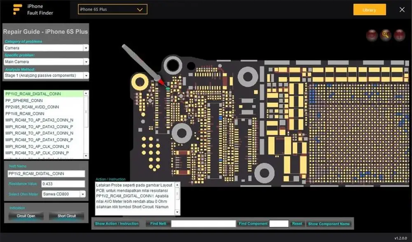Click the down arrow of instruction text scrollbar

tap(177, 212)
